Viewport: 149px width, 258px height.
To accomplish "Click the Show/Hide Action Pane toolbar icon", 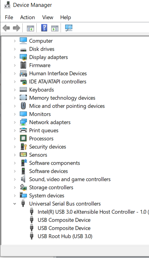I will 55,28.
